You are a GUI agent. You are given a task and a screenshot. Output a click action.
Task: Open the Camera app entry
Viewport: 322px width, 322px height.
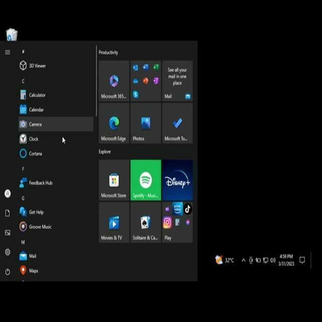(35, 124)
